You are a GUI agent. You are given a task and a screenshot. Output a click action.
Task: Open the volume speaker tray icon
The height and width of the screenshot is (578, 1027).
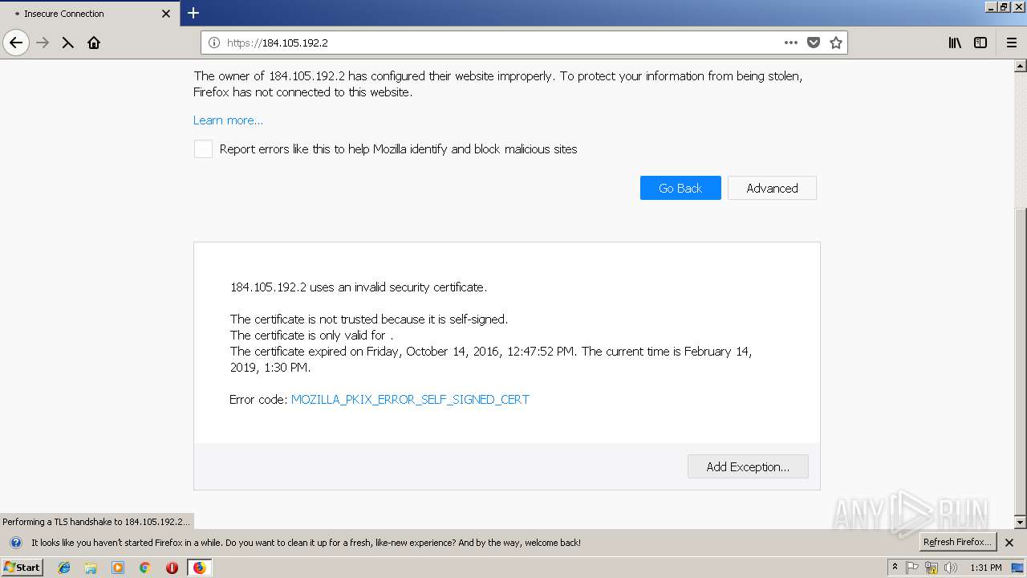951,568
